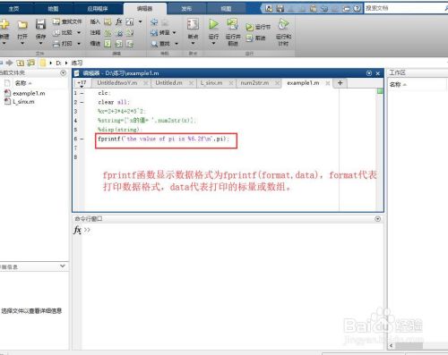Switch to the Apps (应用程序) ribbon tab
This screenshot has width=448, height=355.
tap(98, 9)
